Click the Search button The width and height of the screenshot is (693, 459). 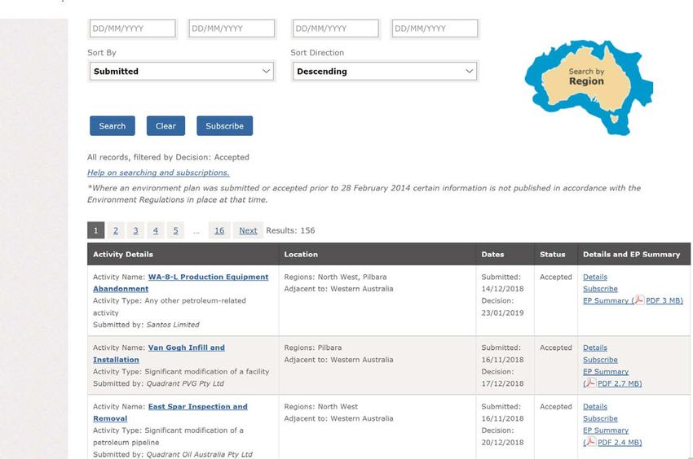pos(113,126)
